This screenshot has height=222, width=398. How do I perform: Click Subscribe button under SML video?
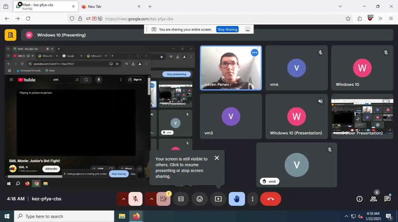[x=51, y=169]
